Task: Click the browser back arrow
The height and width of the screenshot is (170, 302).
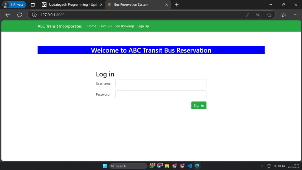Action: point(7,15)
